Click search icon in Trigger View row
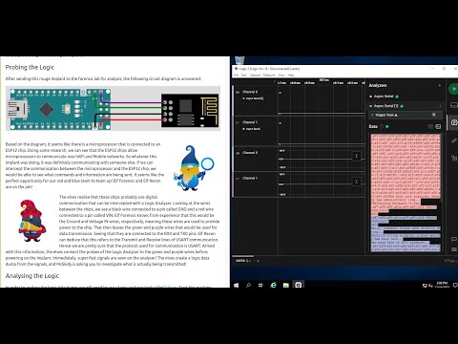The height and width of the screenshot is (344, 458). (x=434, y=115)
